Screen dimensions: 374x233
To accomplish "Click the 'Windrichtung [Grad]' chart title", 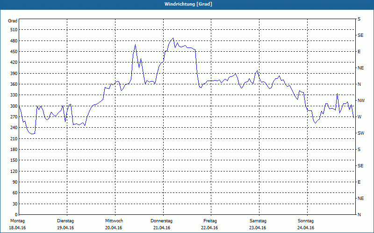I will [188, 4].
